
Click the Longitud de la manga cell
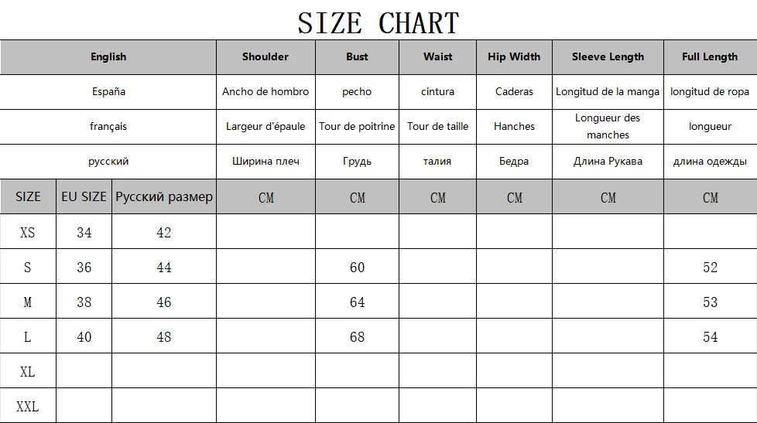coord(608,91)
